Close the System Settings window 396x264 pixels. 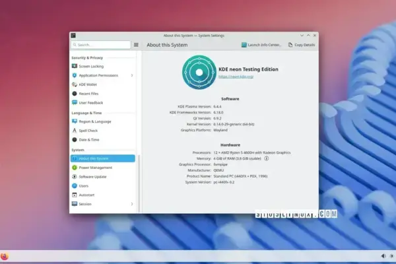point(315,36)
